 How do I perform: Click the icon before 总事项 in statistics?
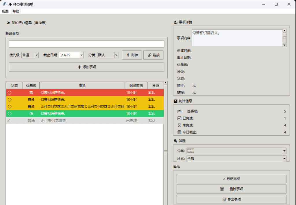coord(179,111)
